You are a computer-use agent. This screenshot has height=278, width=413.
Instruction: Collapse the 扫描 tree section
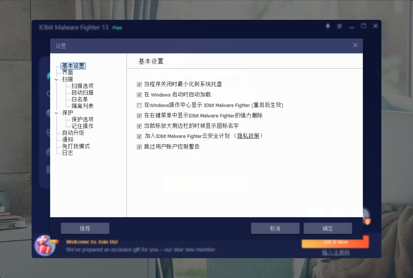57,79
